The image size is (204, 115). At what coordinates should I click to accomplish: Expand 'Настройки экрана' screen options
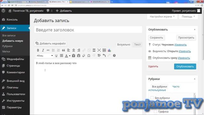pos(162,17)
